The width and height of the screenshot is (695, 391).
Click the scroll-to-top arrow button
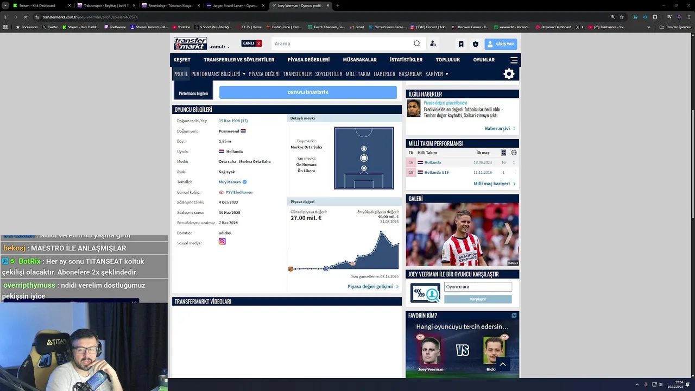pyautogui.click(x=503, y=364)
